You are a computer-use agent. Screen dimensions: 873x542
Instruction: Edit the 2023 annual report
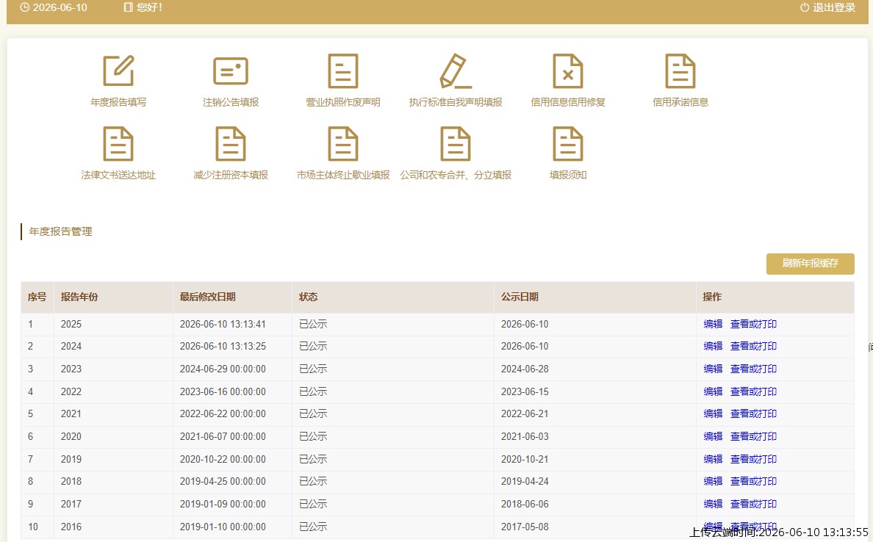[x=713, y=369]
